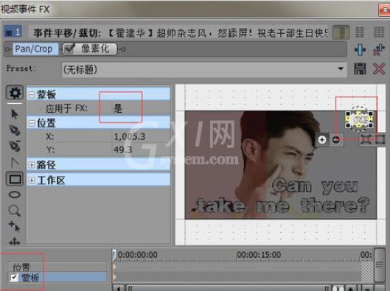Switch to the single-column list view icon
390x291 pixels.
341,32
